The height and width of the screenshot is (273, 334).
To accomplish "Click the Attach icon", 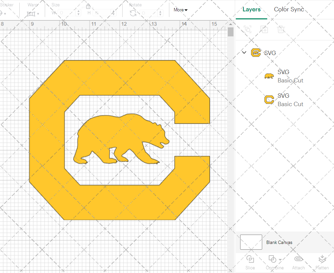I will click(298, 262).
